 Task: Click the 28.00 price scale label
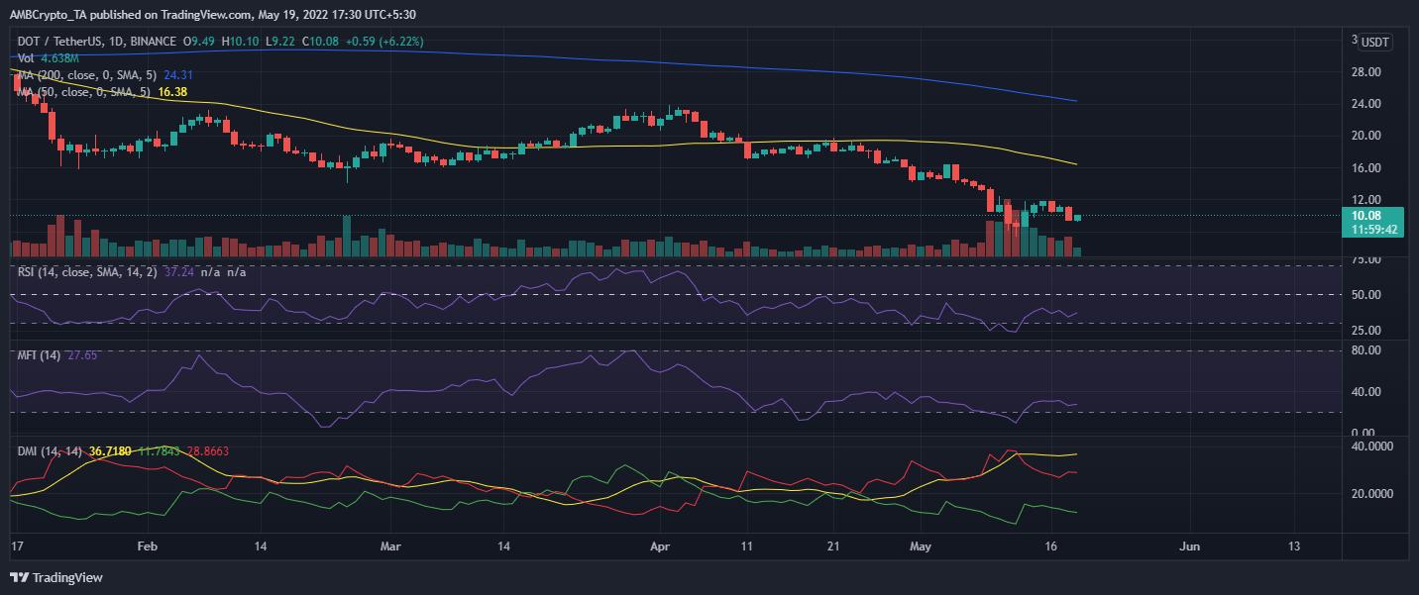click(x=1366, y=72)
